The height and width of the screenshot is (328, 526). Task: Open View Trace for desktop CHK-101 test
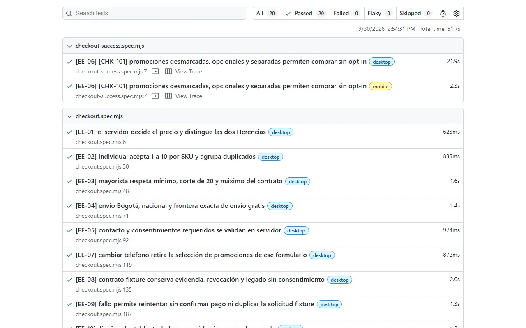[189, 71]
